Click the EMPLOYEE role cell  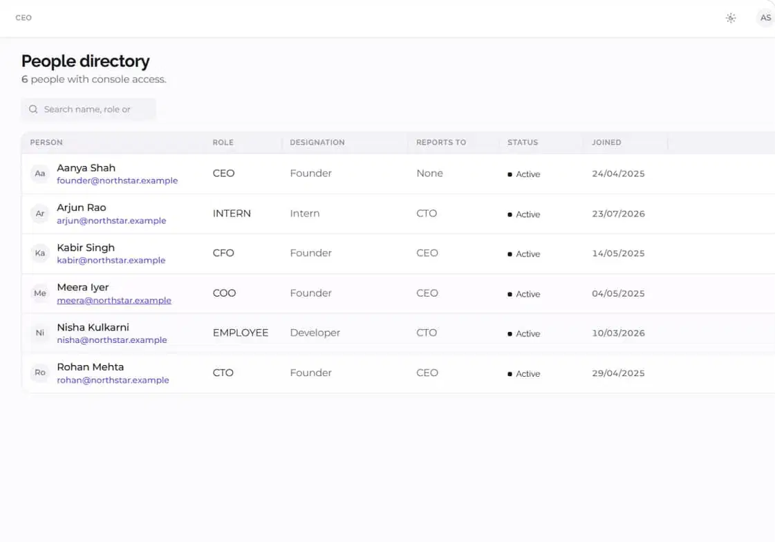pyautogui.click(x=241, y=333)
